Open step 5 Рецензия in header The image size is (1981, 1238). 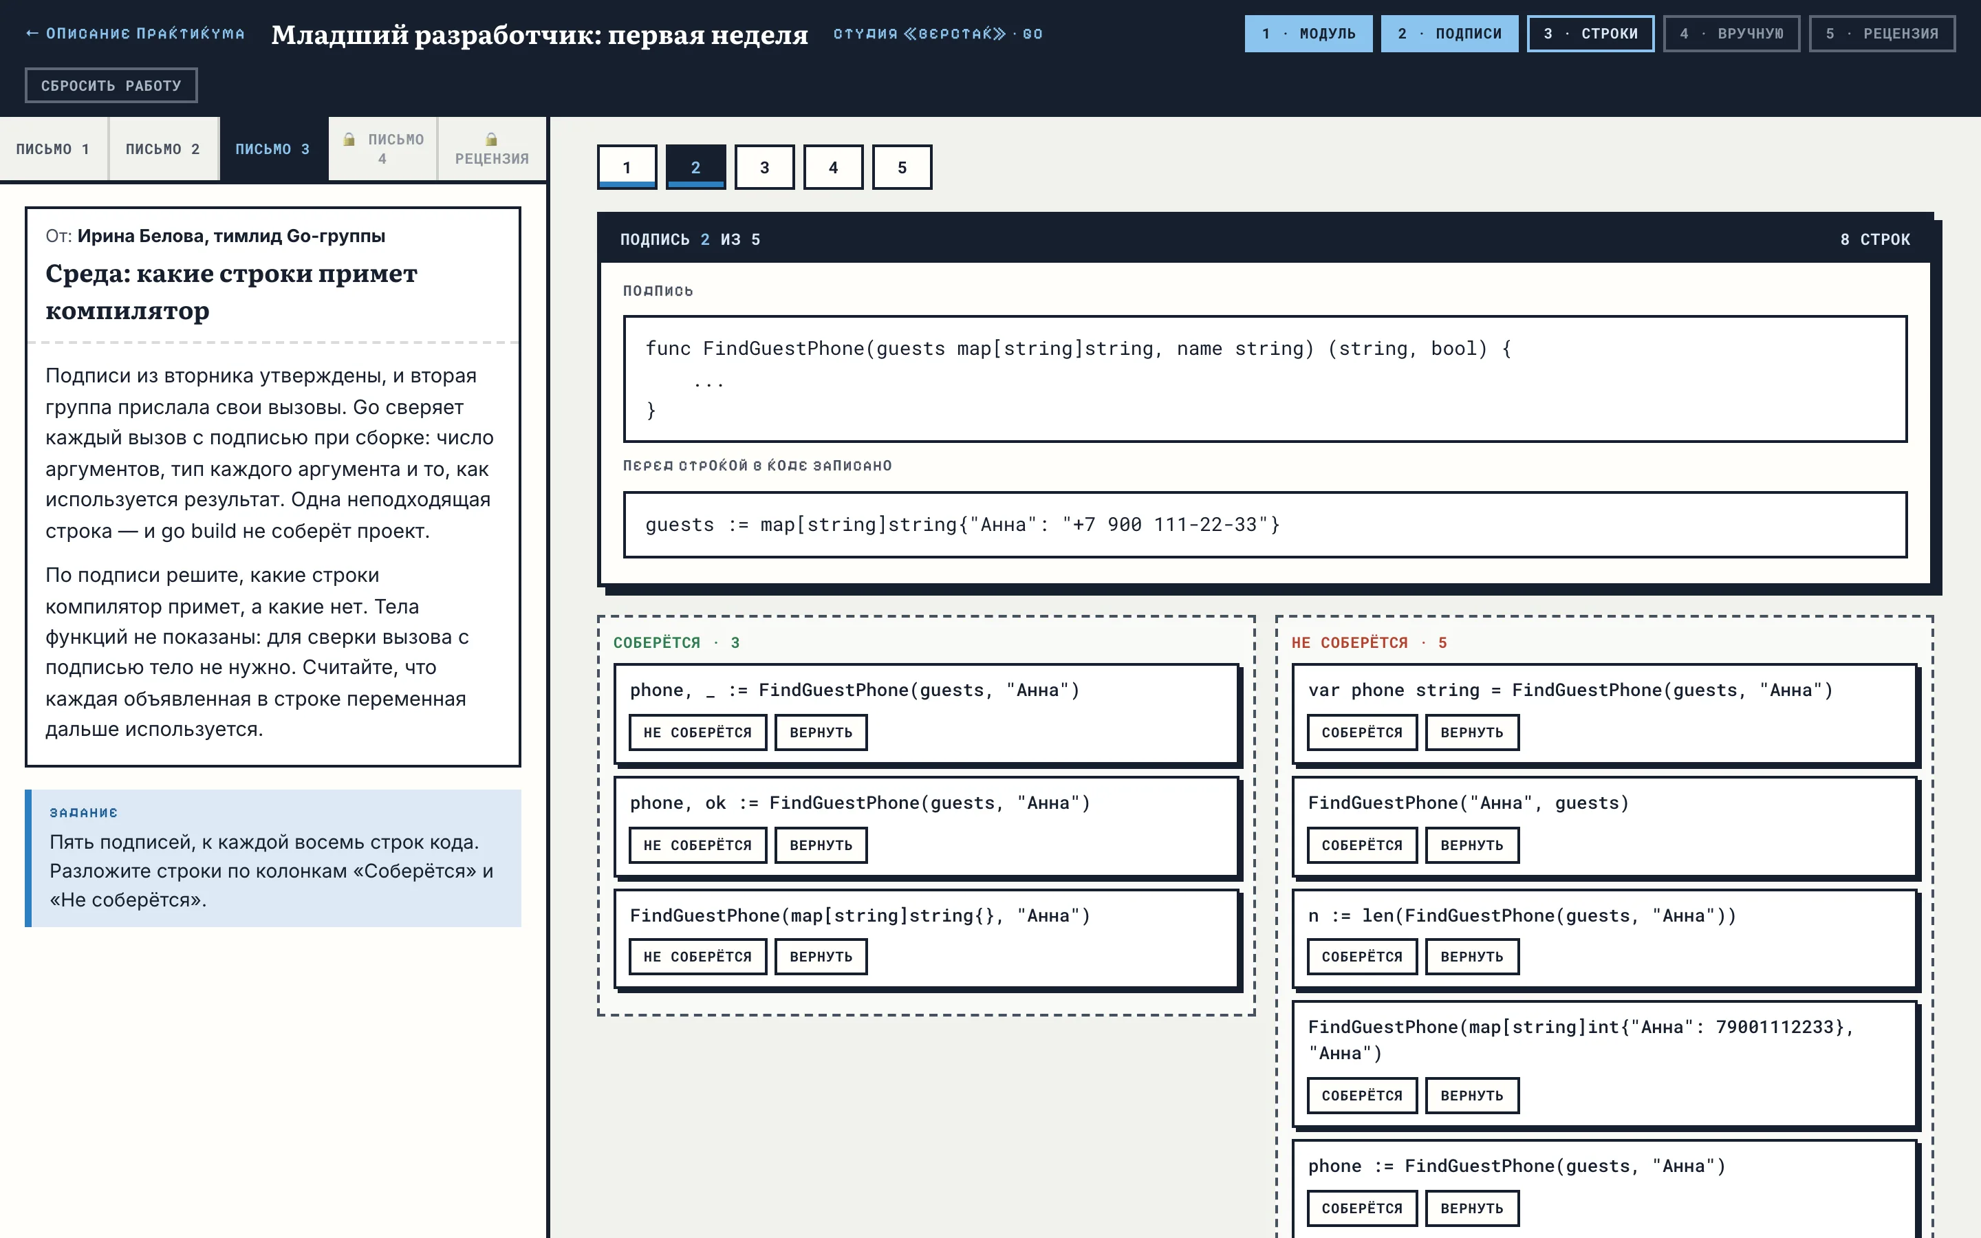click(x=1882, y=34)
